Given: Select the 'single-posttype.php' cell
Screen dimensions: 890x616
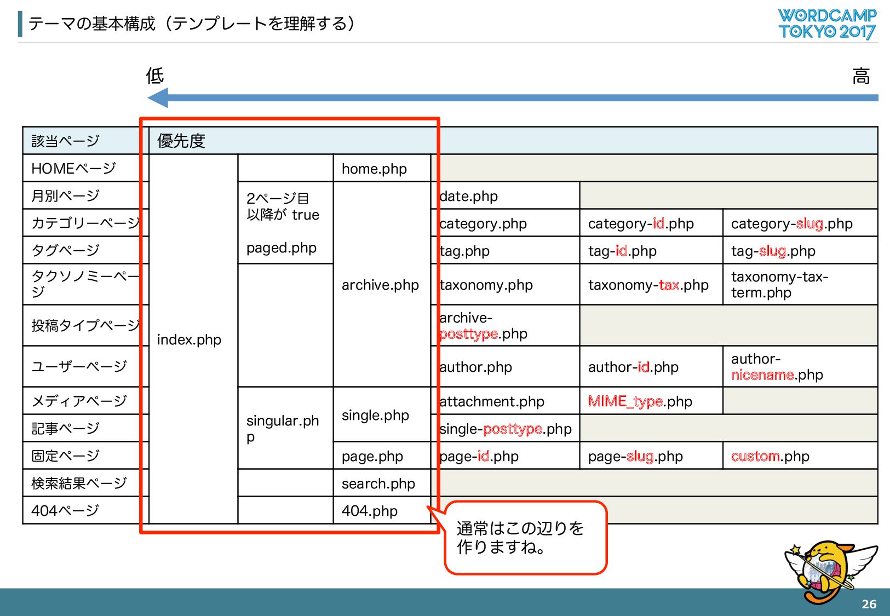Looking at the screenshot, I should tap(506, 428).
